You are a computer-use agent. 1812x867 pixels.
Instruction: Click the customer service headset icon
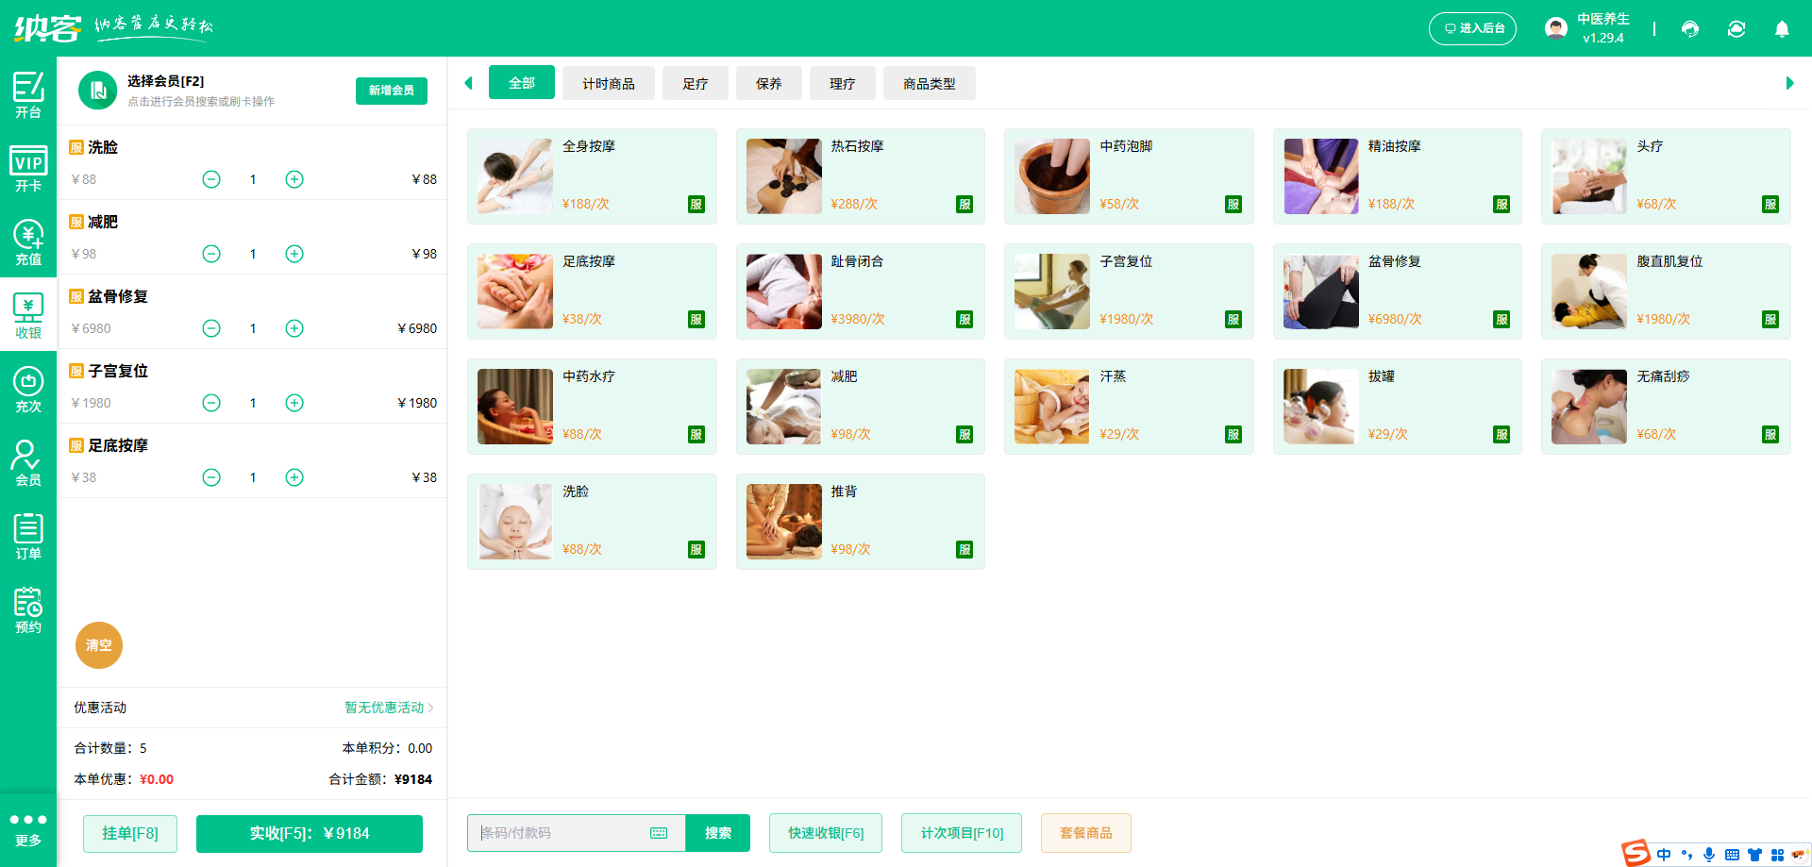pos(1690,29)
